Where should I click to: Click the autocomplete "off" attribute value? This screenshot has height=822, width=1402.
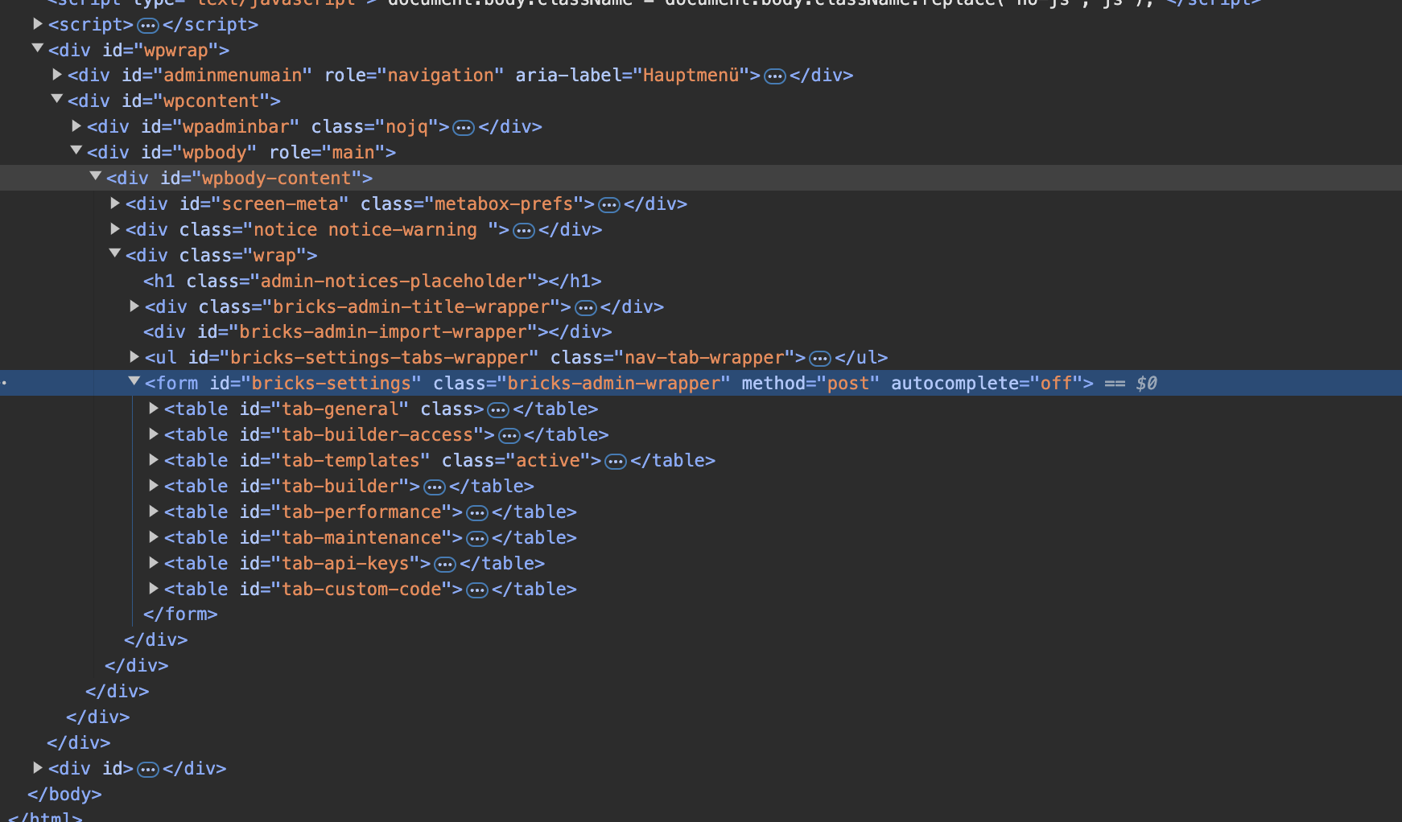1056,383
